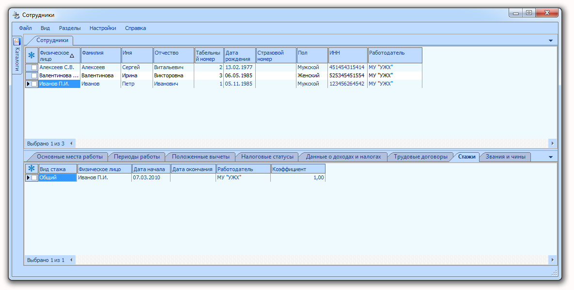Click row indicator arrow for Общий row
Screen dimensions: 574x290
click(x=28, y=177)
